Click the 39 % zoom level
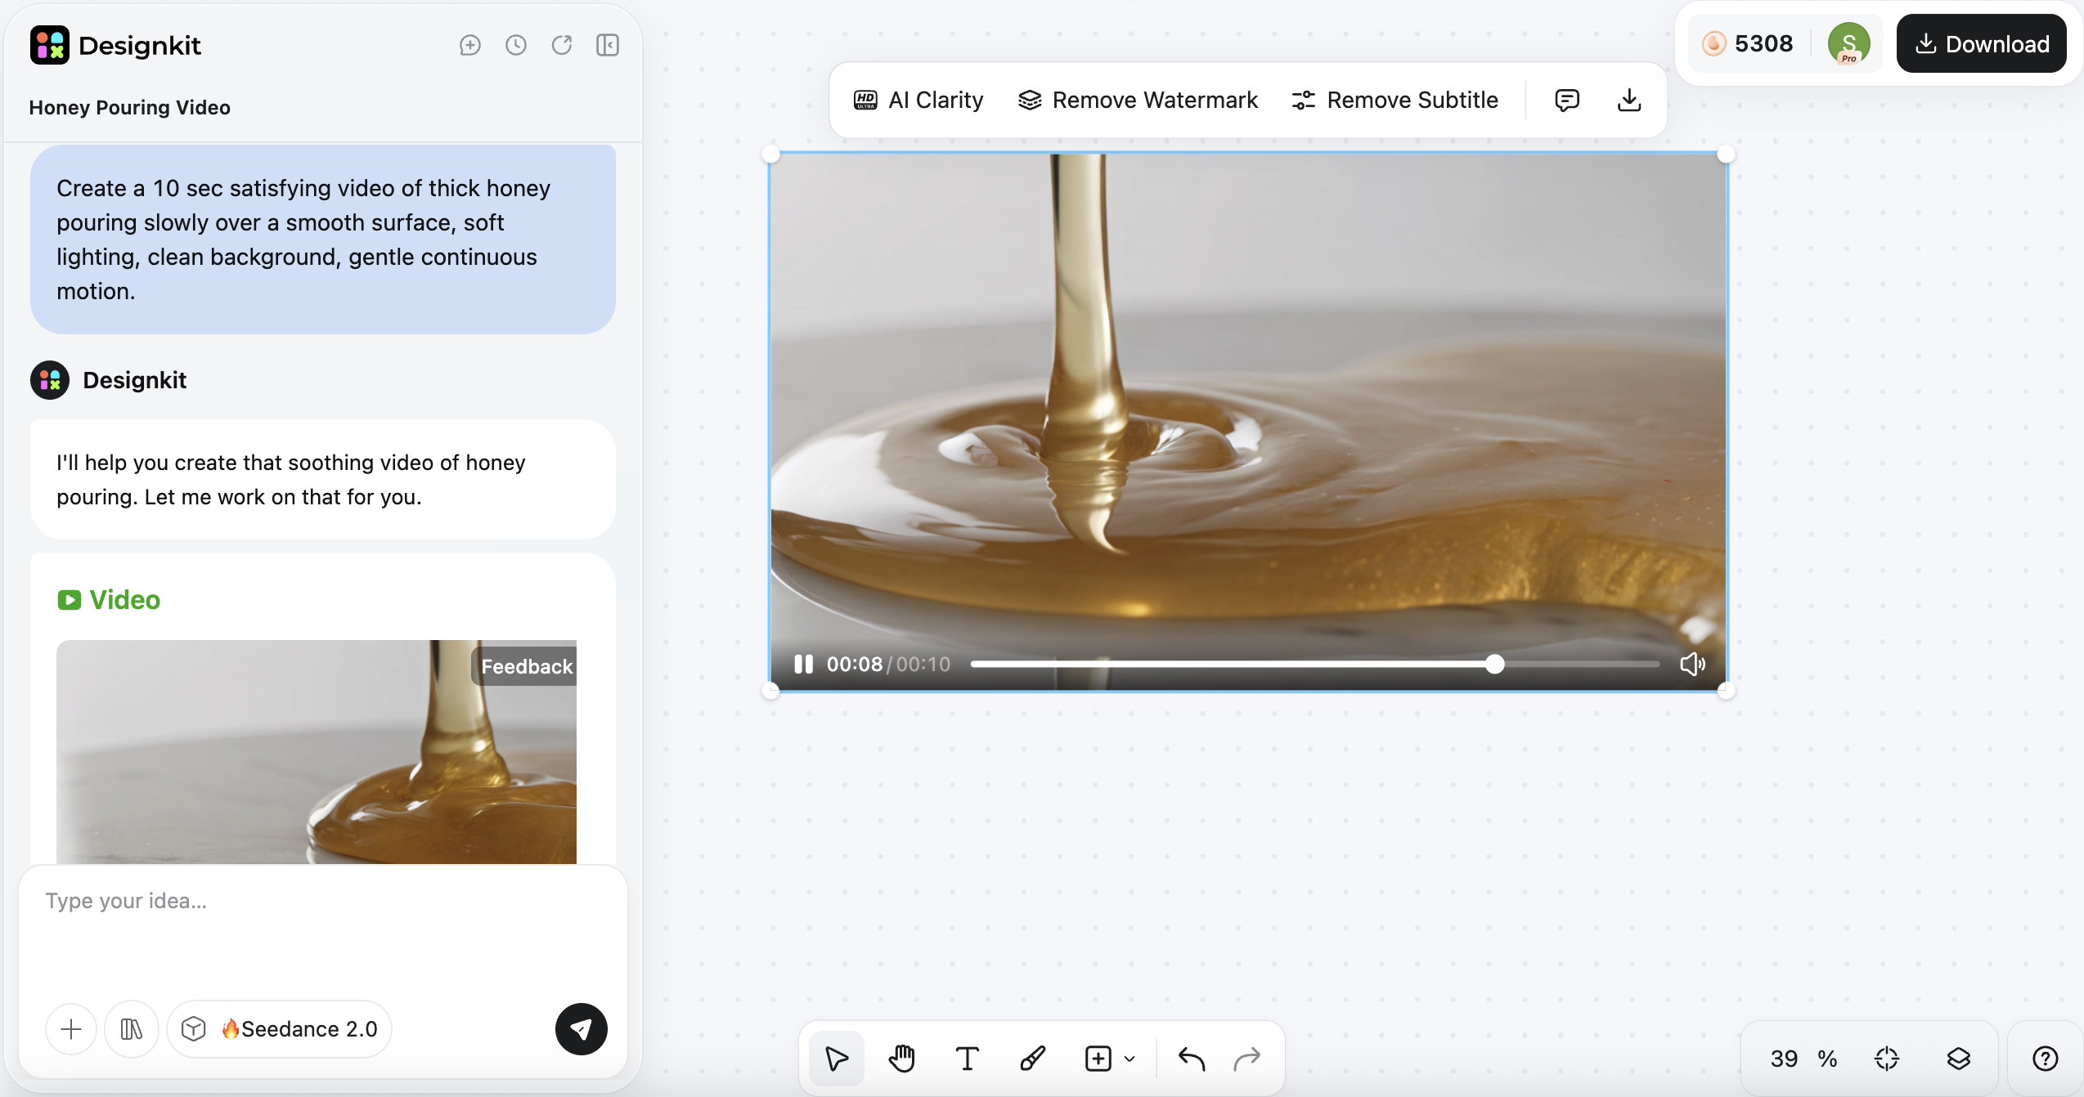2084x1097 pixels. tap(1803, 1059)
